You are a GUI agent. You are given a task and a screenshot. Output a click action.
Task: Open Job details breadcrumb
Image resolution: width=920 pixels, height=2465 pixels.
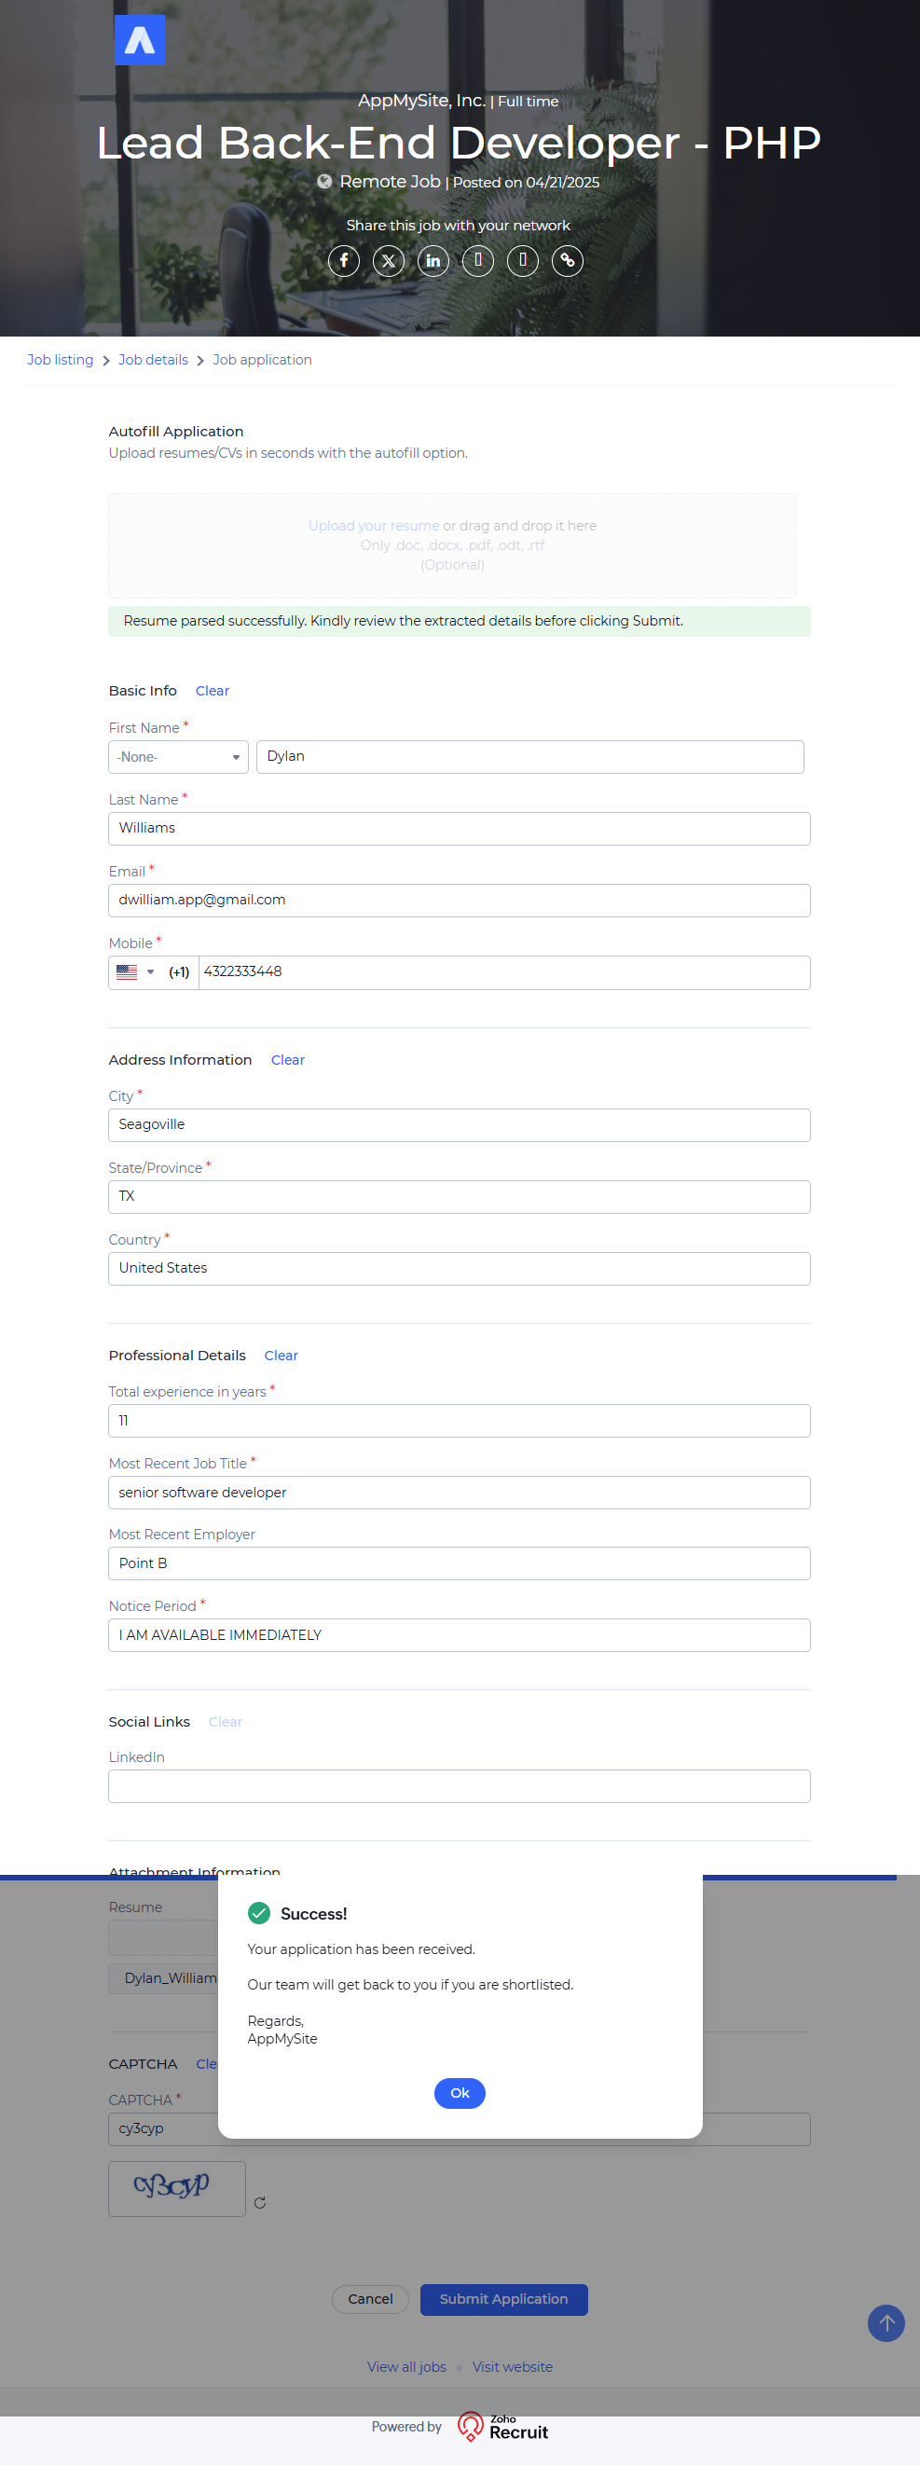click(153, 360)
